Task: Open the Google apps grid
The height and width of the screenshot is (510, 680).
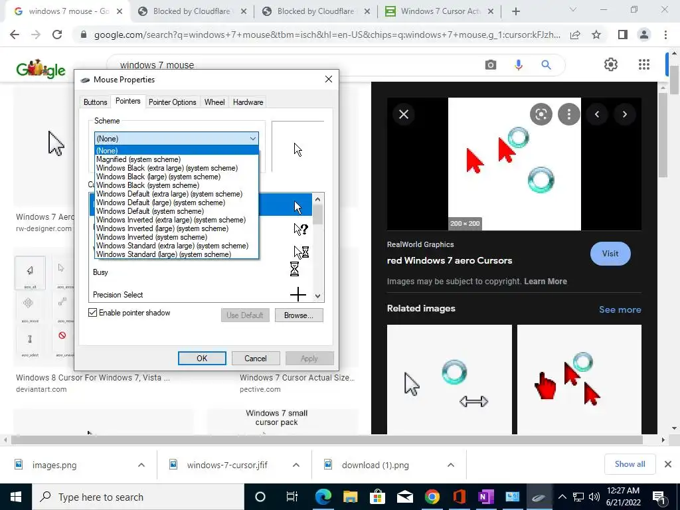Action: pyautogui.click(x=644, y=64)
